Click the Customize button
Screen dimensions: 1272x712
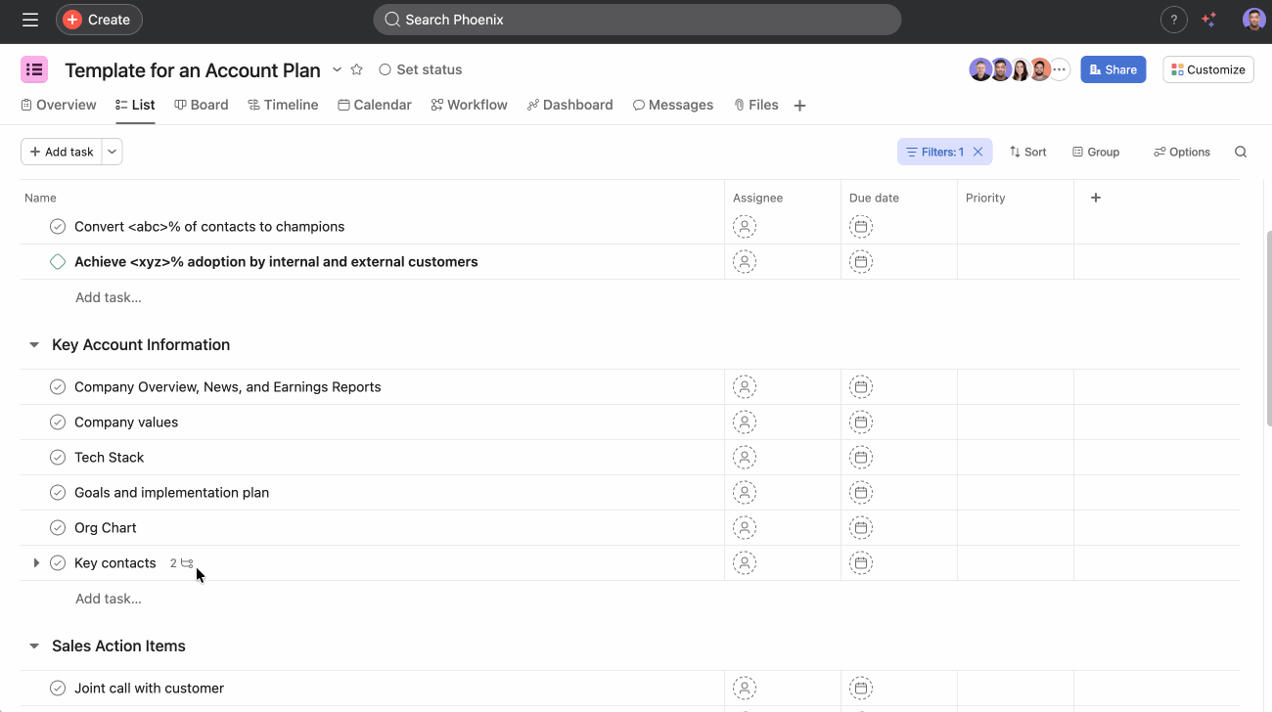tap(1207, 69)
